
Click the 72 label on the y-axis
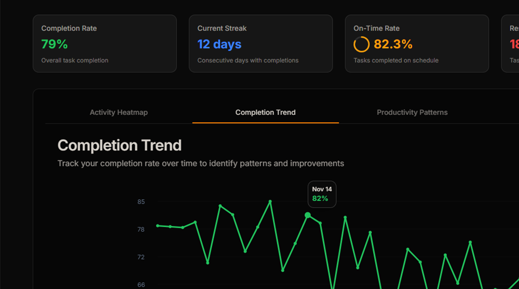click(x=141, y=257)
